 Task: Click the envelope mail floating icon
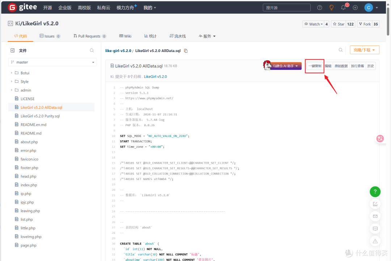(x=375, y=216)
